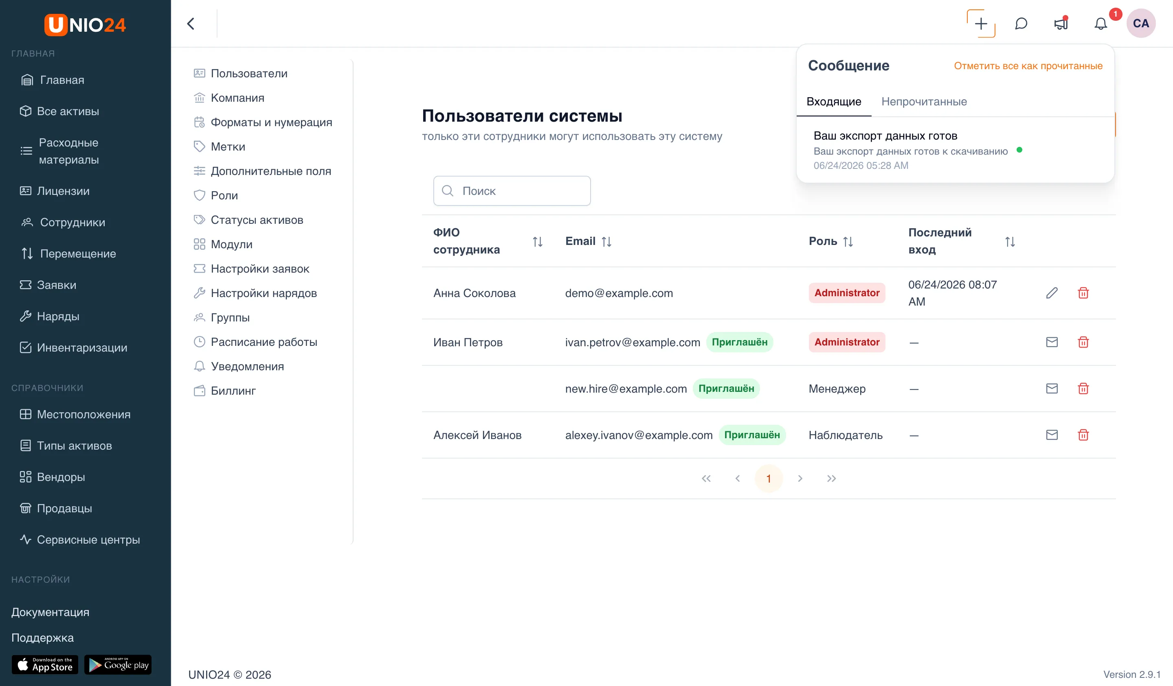Sort by Последний вход column arrows

1010,241
